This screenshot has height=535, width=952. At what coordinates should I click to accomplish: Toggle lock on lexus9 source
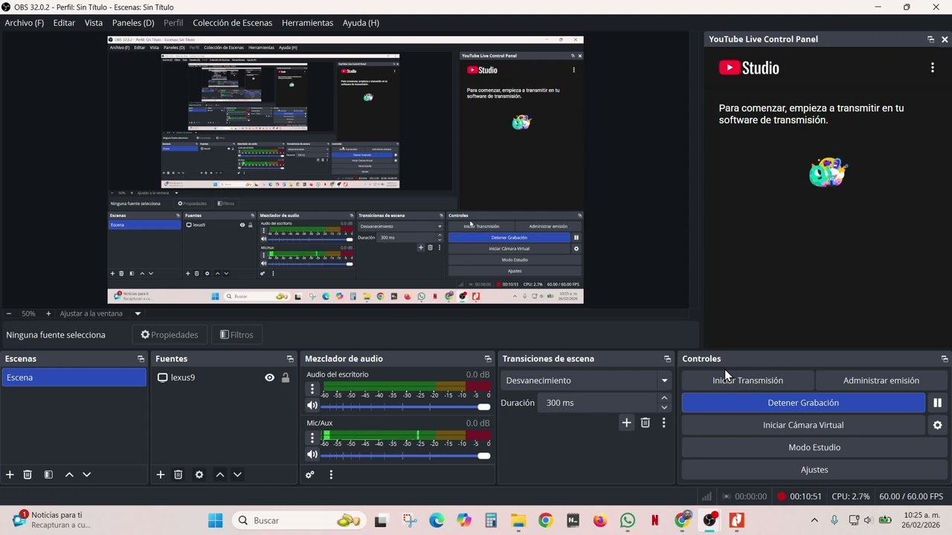(x=285, y=377)
